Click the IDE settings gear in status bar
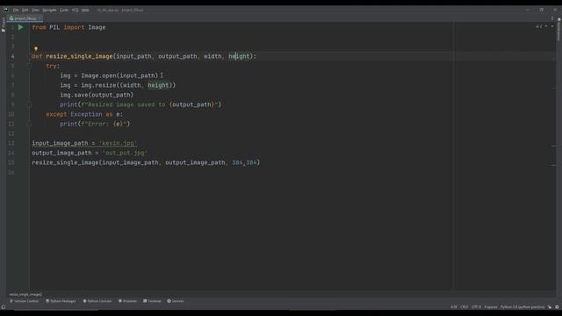This screenshot has width=562, height=316. pyautogui.click(x=557, y=307)
